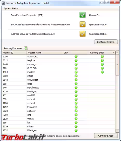
Task: Open Configure Apps dialog
Action: click(106, 136)
